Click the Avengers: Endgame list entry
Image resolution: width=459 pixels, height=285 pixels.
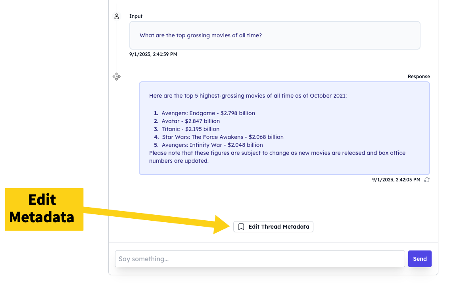[208, 113]
